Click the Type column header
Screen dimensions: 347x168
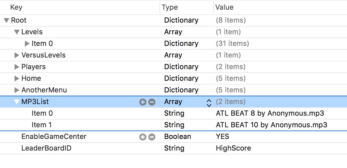pyautogui.click(x=170, y=7)
